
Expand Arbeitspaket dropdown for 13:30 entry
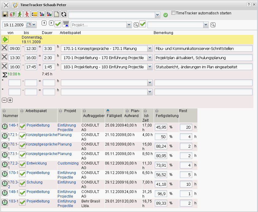pyautogui.click(x=150, y=58)
